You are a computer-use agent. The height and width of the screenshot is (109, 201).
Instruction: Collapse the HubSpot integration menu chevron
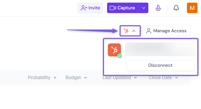(x=134, y=31)
